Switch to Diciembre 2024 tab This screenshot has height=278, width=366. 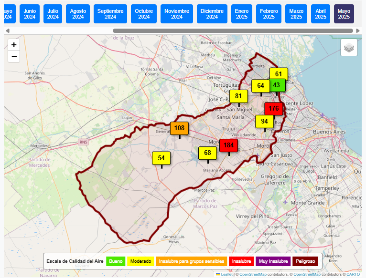click(x=212, y=14)
